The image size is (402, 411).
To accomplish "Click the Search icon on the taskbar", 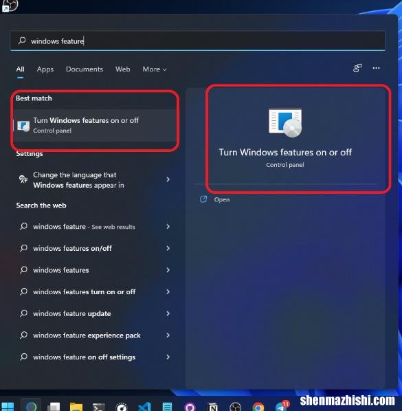I will pos(31,406).
